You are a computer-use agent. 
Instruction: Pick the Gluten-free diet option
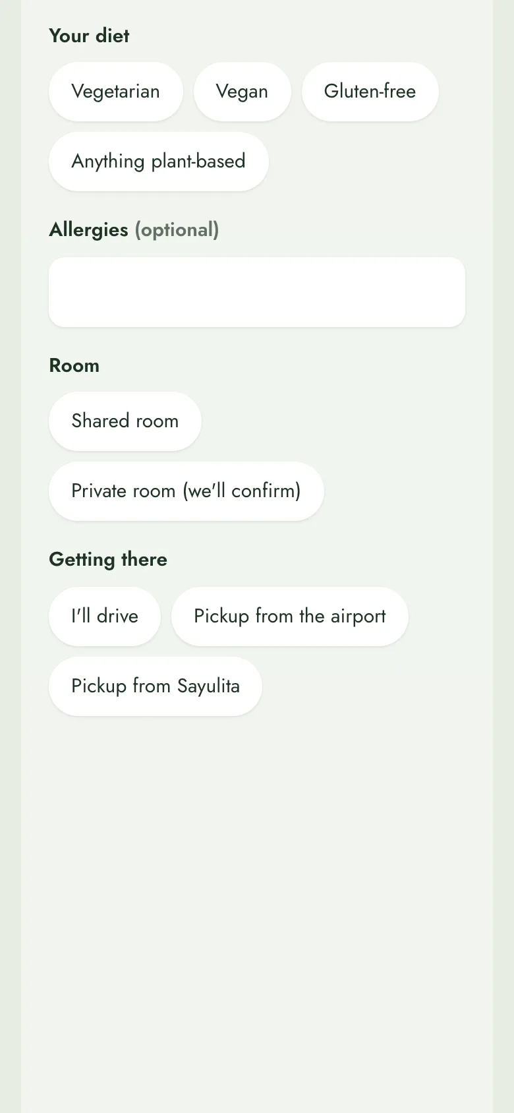tap(370, 92)
